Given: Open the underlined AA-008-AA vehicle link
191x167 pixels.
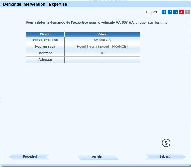Looking at the screenshot, I should pos(125,22).
